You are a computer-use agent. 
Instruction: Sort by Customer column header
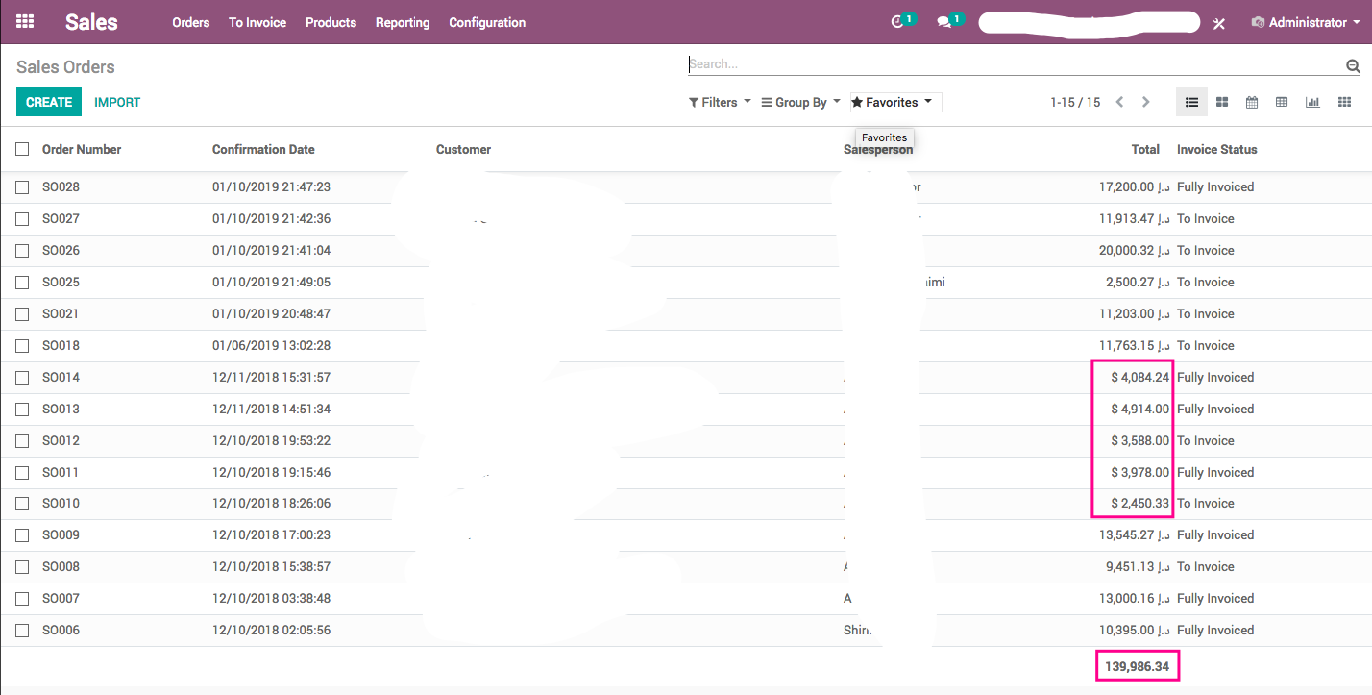point(463,149)
